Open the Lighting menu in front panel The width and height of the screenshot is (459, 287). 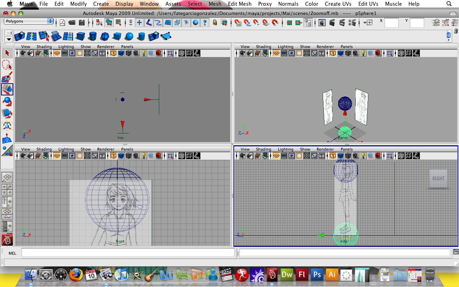[x=66, y=149]
